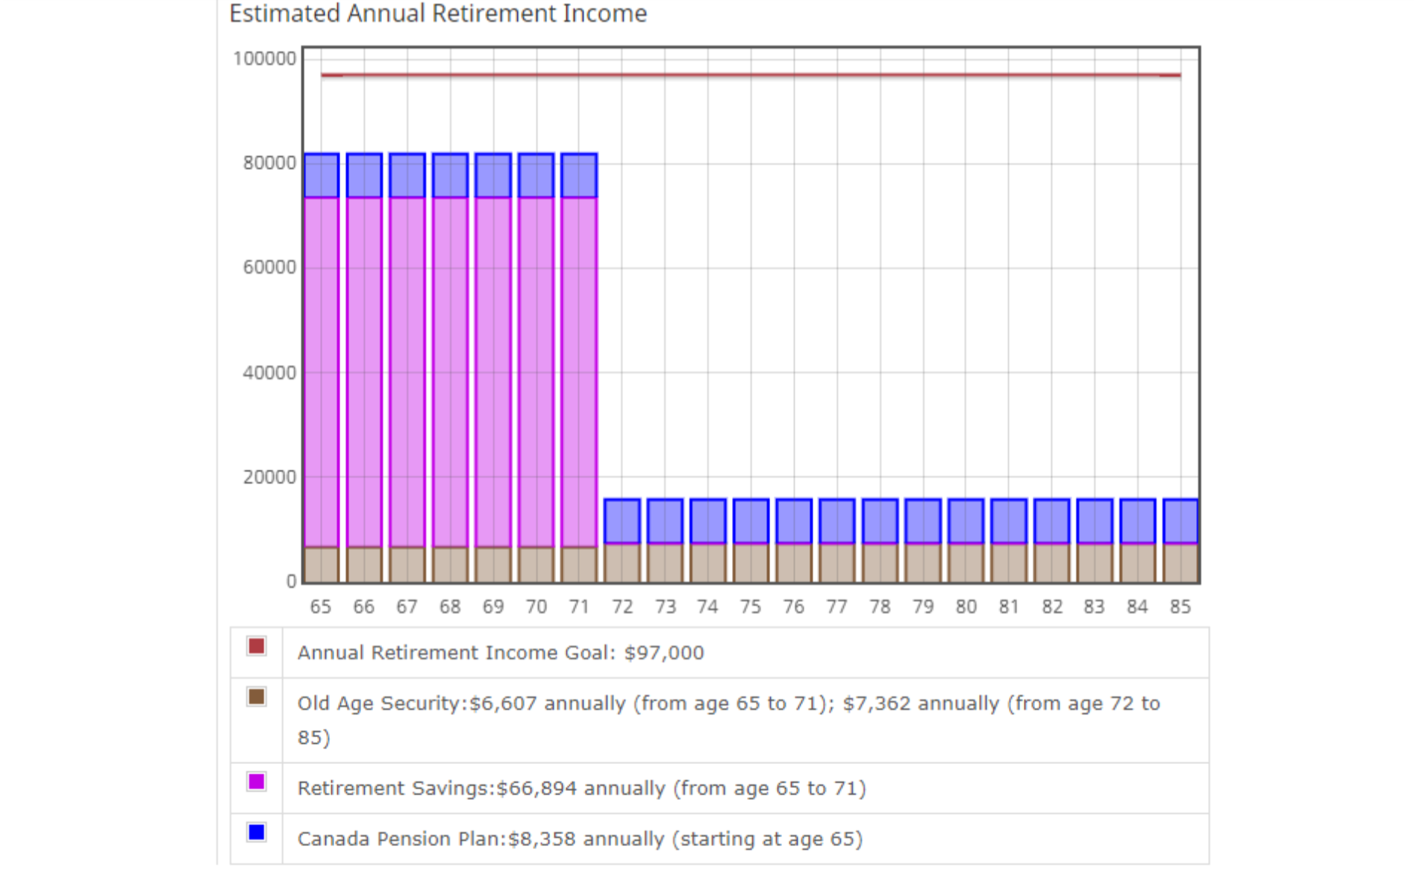Click the 100000 label on the vertical axis
Screen dimensions: 1414x873
click(x=264, y=58)
